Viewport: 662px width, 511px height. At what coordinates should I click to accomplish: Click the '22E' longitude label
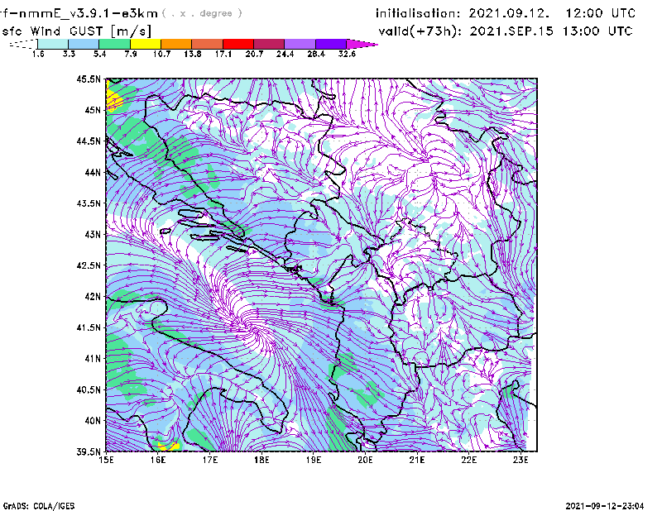[x=469, y=460]
